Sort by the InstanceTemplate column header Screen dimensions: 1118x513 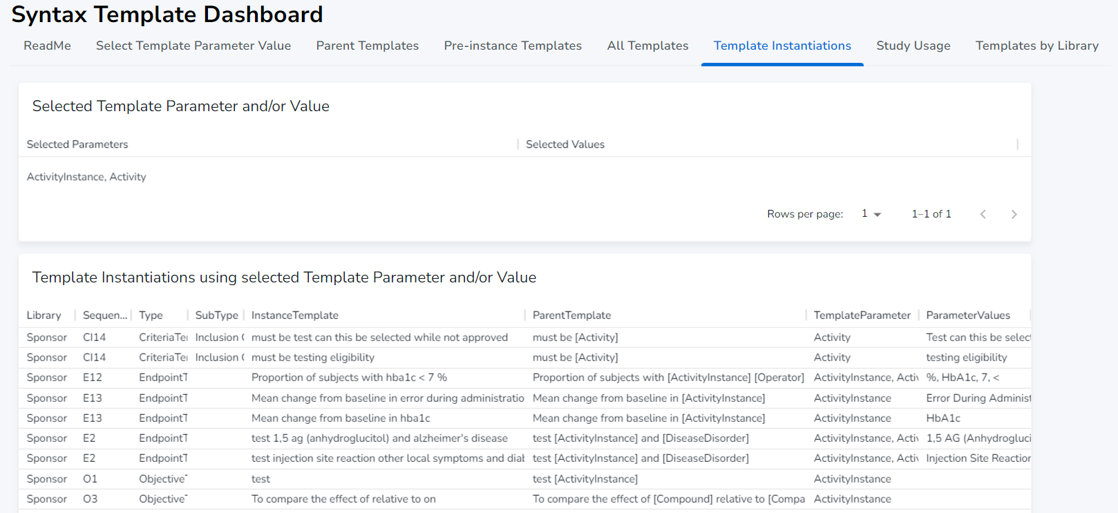pyautogui.click(x=295, y=316)
